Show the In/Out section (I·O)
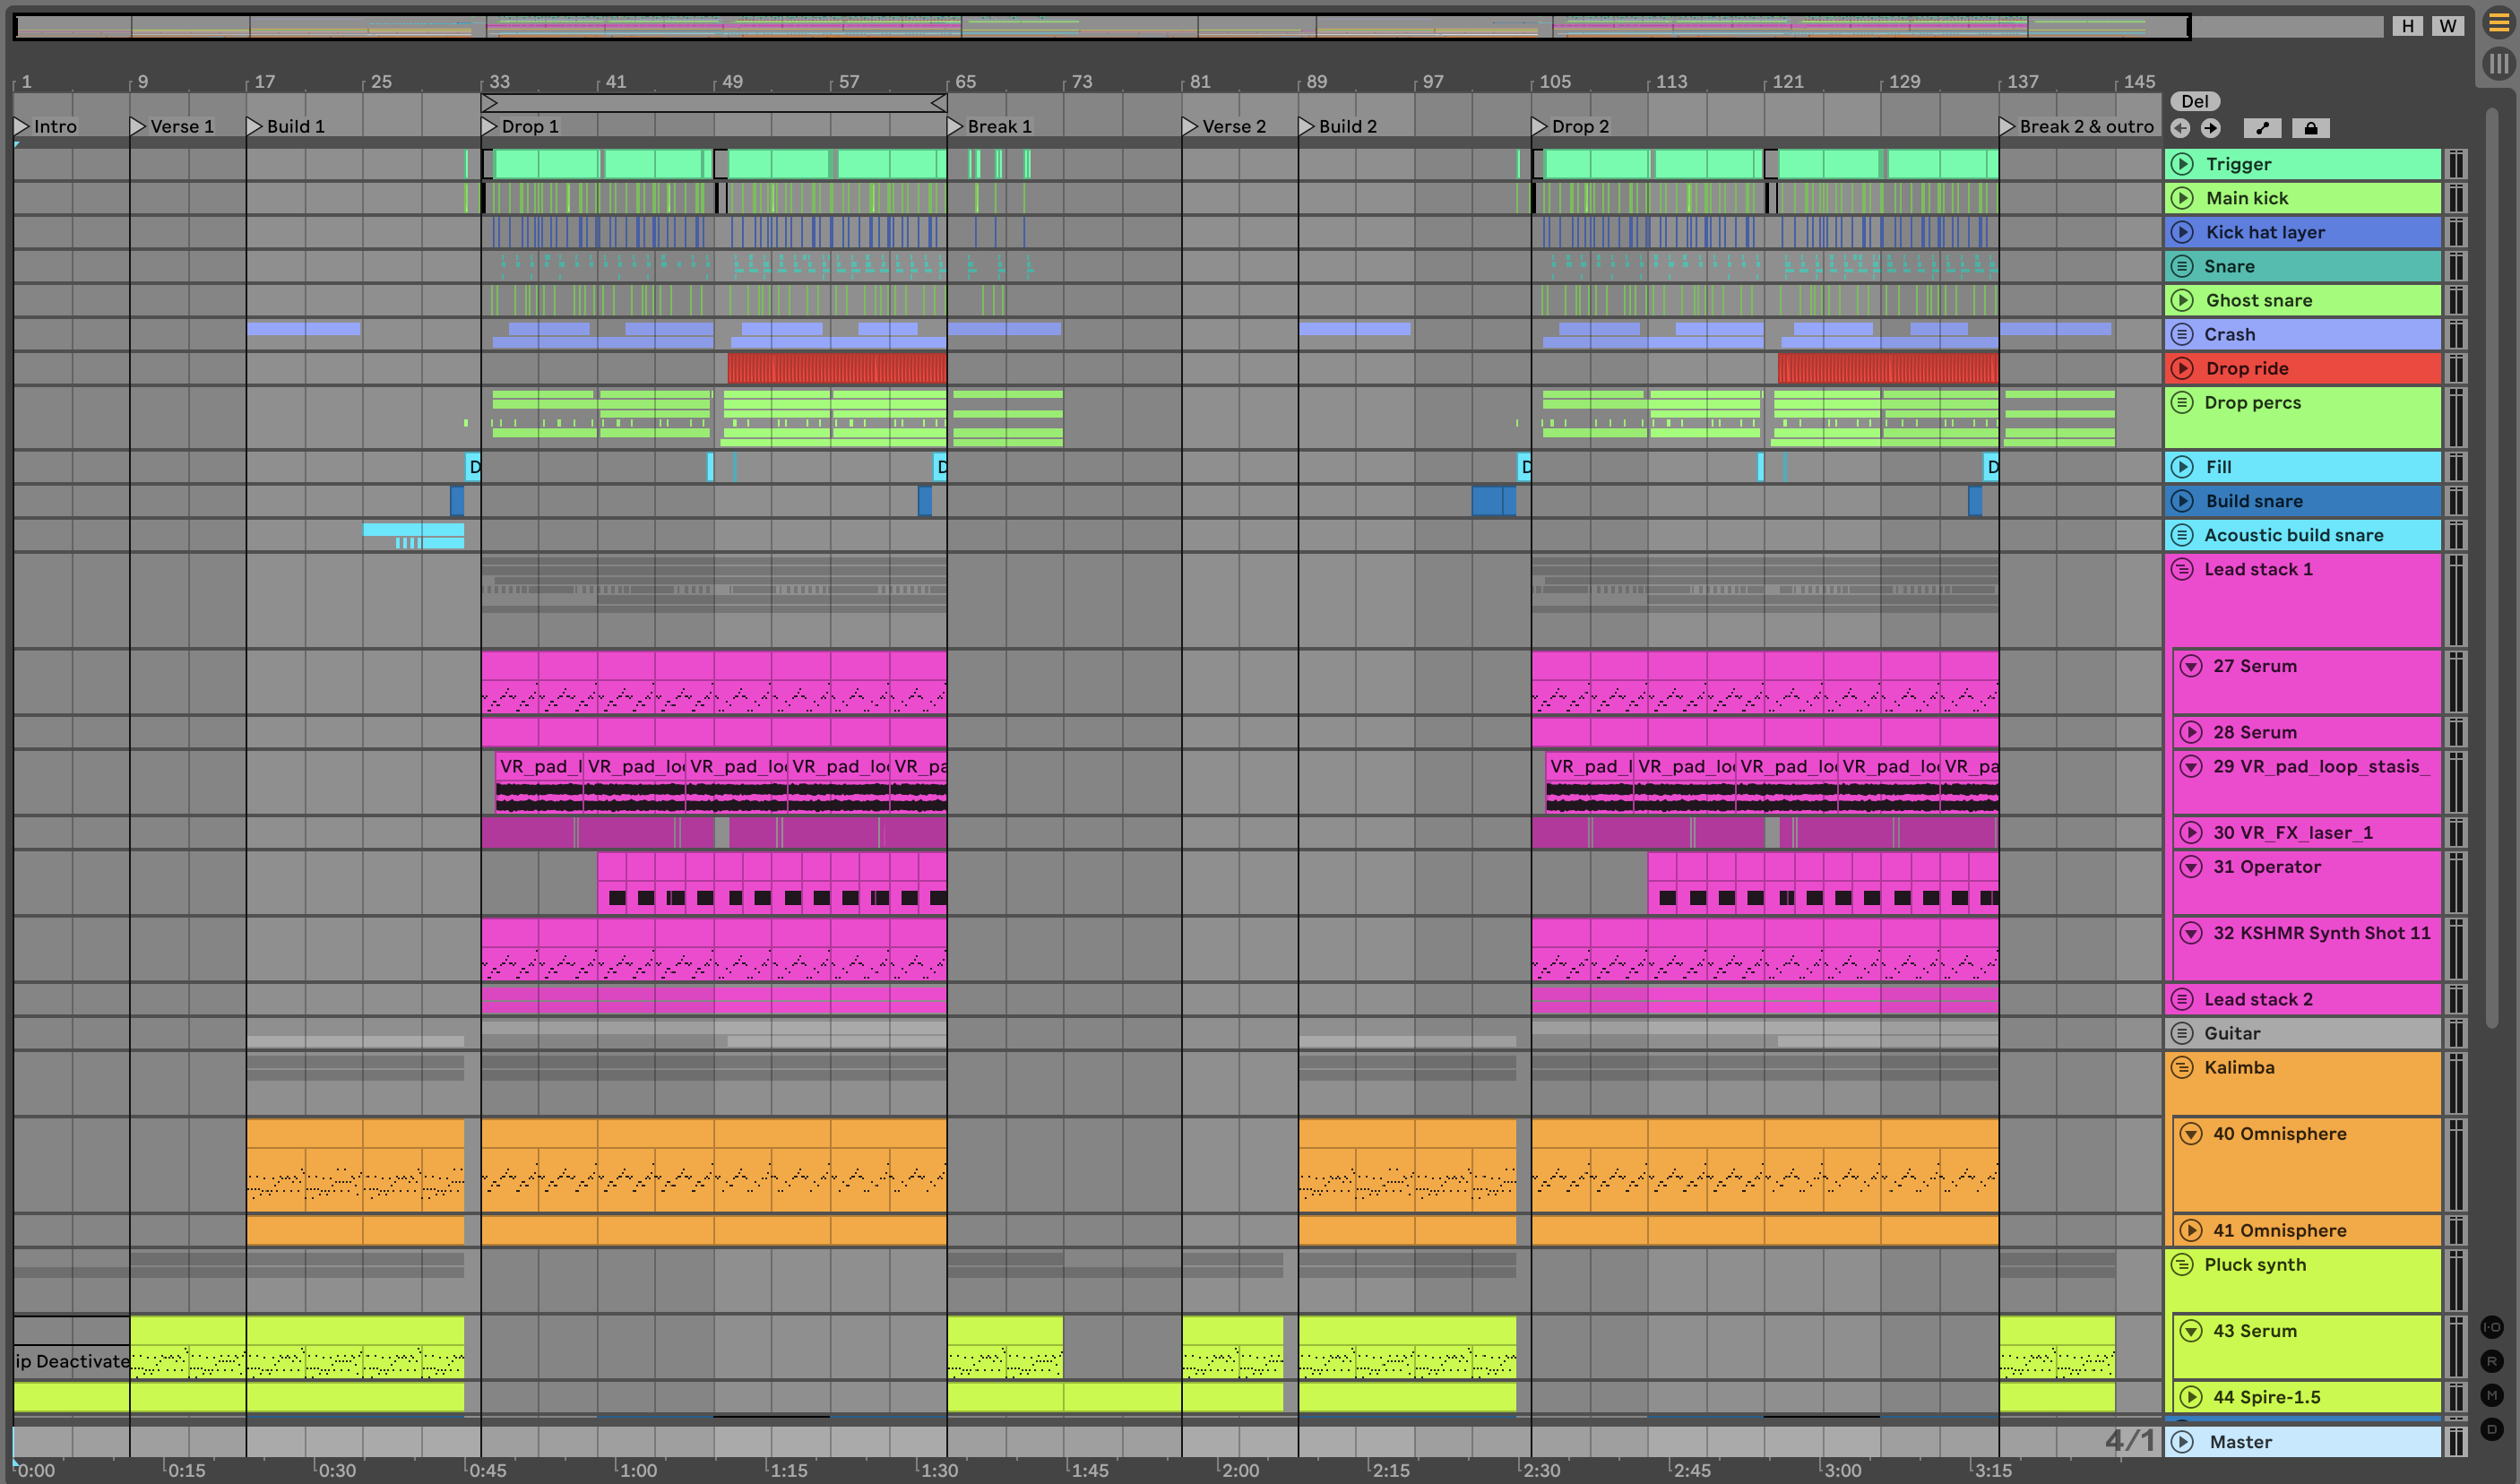Viewport: 2520px width, 1484px height. [x=2492, y=1327]
